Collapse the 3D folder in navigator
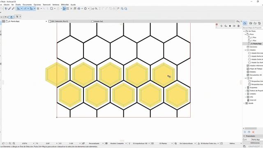The height and width of the screenshot is (148, 263). click(246, 78)
